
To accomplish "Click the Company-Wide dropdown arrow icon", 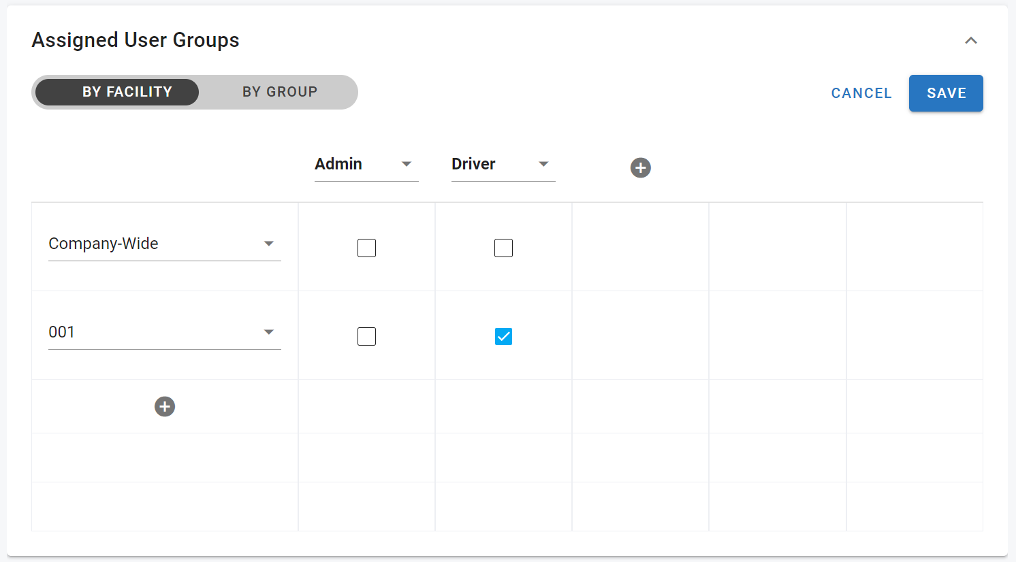I will coord(269,244).
